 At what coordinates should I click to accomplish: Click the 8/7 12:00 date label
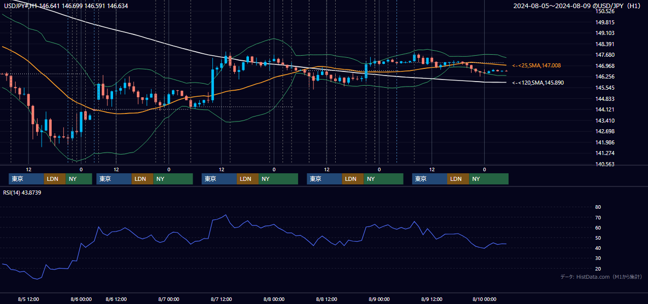222,299
